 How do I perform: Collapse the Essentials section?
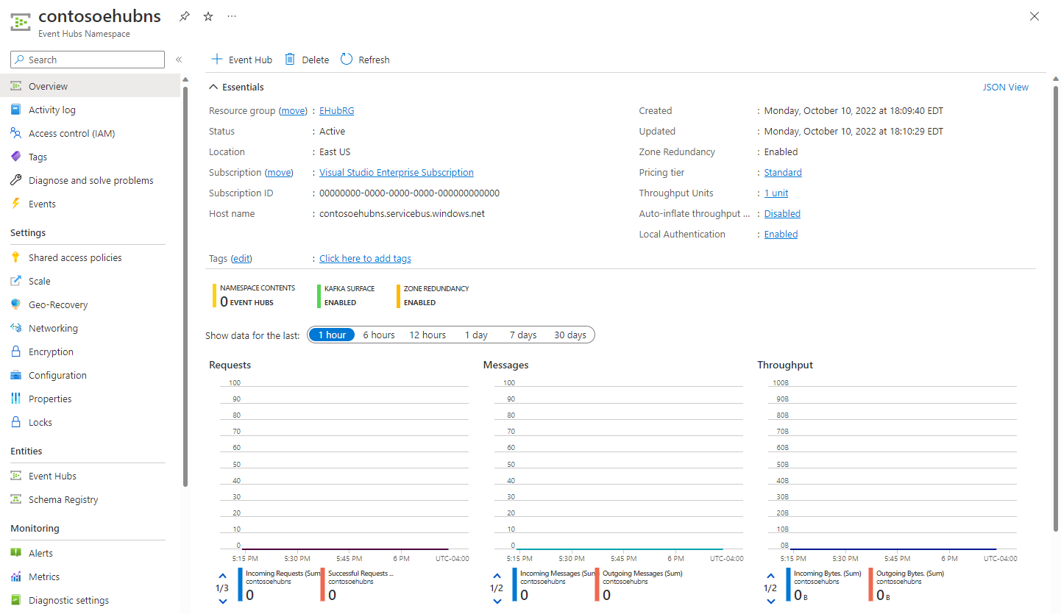pos(214,87)
